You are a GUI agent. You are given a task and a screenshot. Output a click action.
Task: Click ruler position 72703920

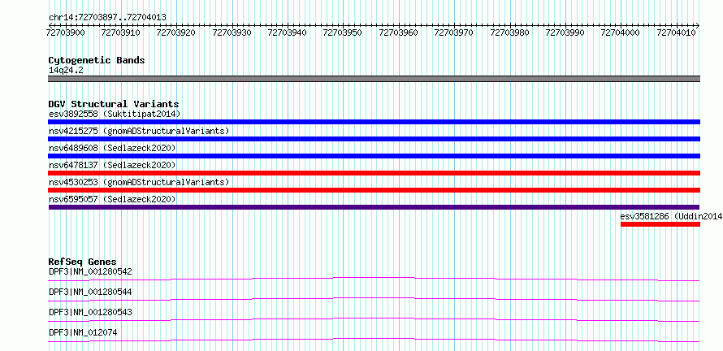click(176, 32)
